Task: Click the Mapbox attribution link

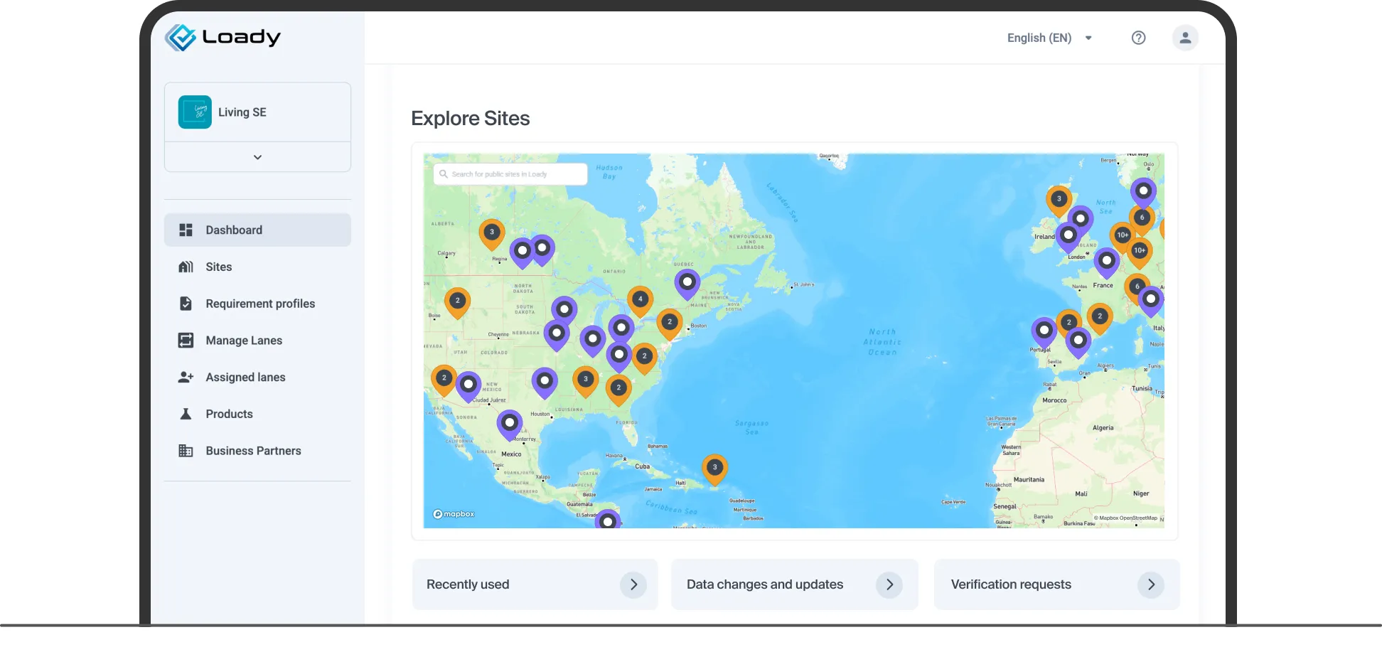Action: point(453,513)
